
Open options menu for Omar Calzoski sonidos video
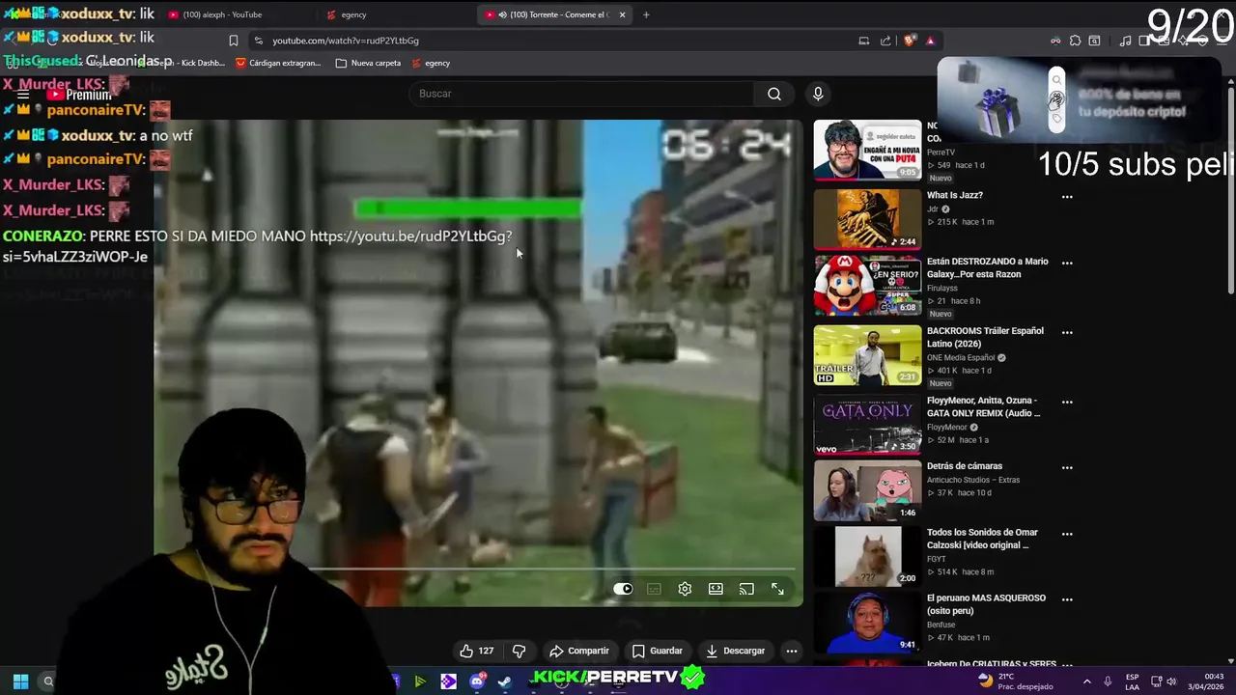tap(1067, 534)
